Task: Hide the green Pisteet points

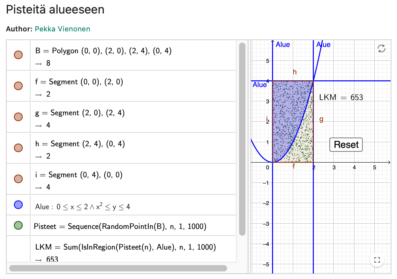Action: tap(18, 226)
